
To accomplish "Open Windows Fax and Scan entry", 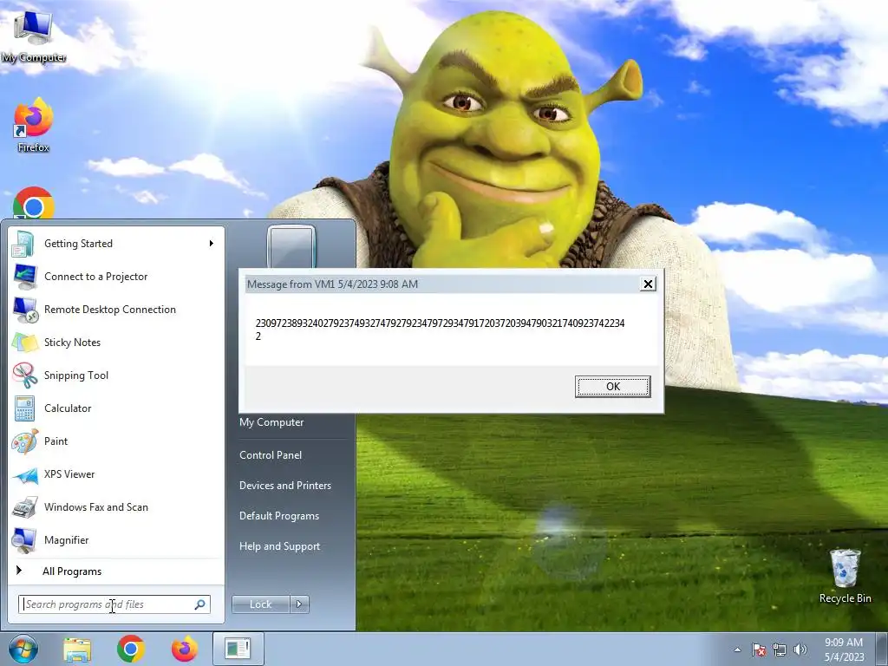I will [x=117, y=507].
